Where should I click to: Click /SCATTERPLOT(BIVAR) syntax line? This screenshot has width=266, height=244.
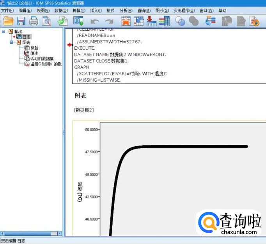122,74
